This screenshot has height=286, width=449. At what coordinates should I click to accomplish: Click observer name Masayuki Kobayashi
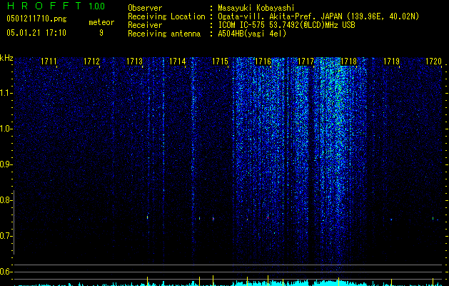tap(256, 8)
